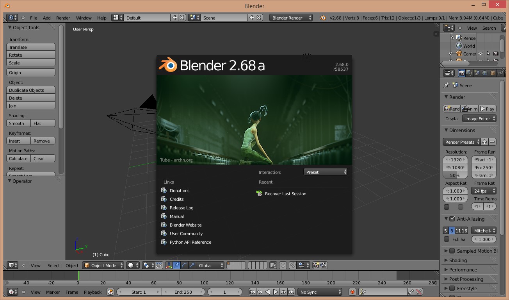The width and height of the screenshot is (509, 300).
Task: Enable the Full Sample checkbox
Action: coord(447,239)
